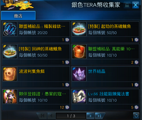
Task: Jump to the first shop page
Action: [x=42, y=116]
